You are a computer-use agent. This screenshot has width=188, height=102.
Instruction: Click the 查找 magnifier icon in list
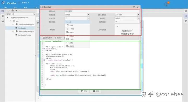(68, 43)
